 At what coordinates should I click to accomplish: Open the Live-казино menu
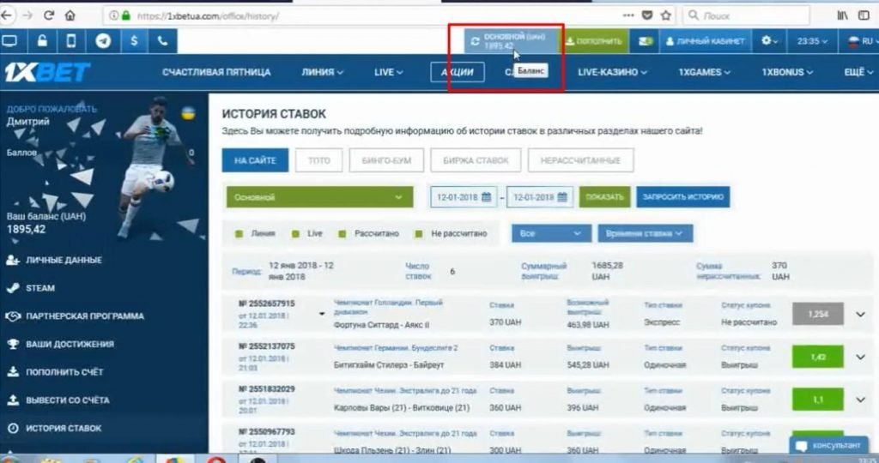click(612, 72)
